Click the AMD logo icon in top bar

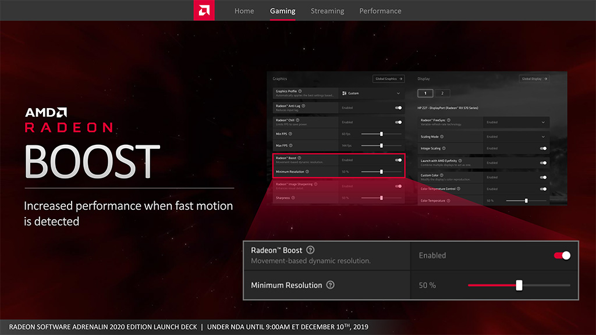click(x=204, y=10)
